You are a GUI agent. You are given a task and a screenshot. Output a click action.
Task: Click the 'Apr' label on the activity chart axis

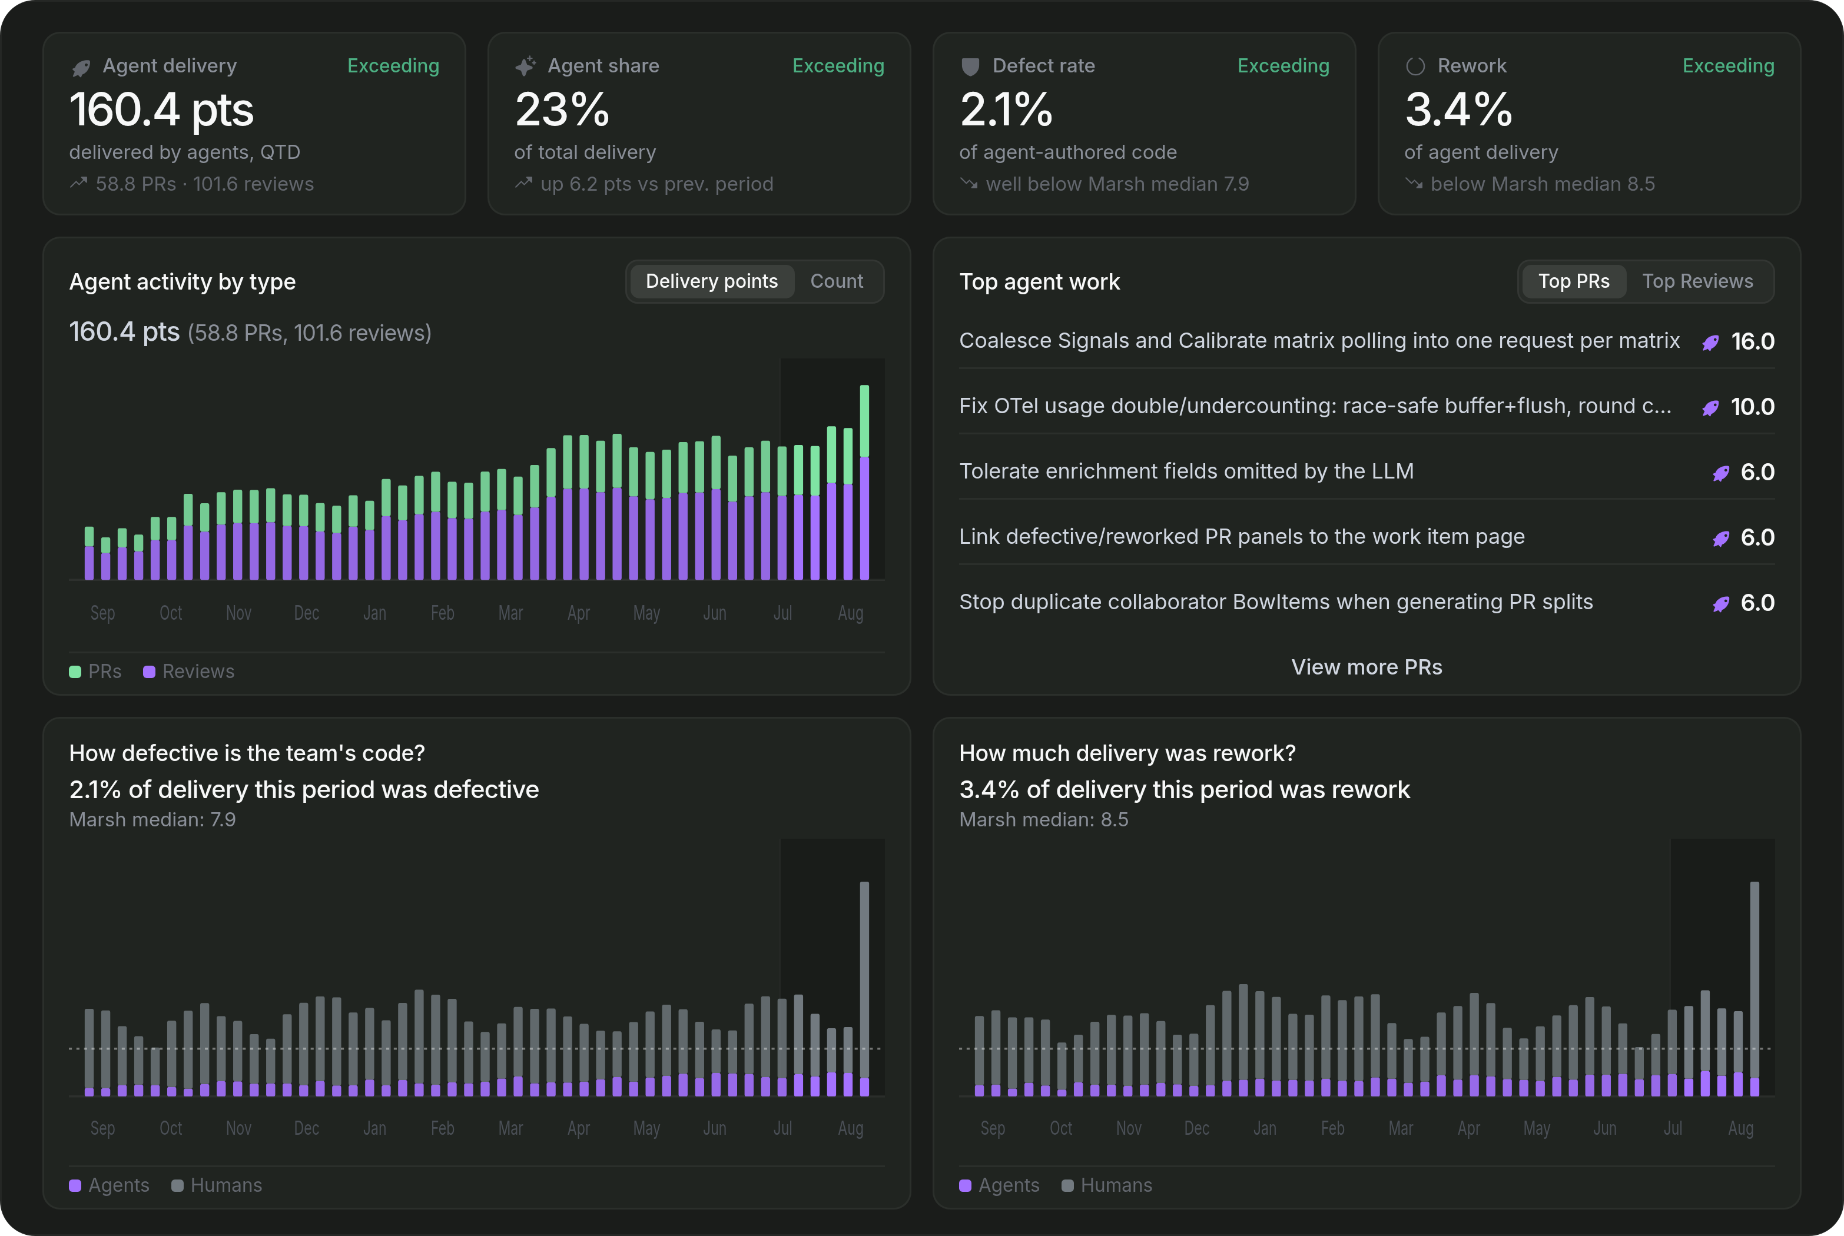point(579,613)
